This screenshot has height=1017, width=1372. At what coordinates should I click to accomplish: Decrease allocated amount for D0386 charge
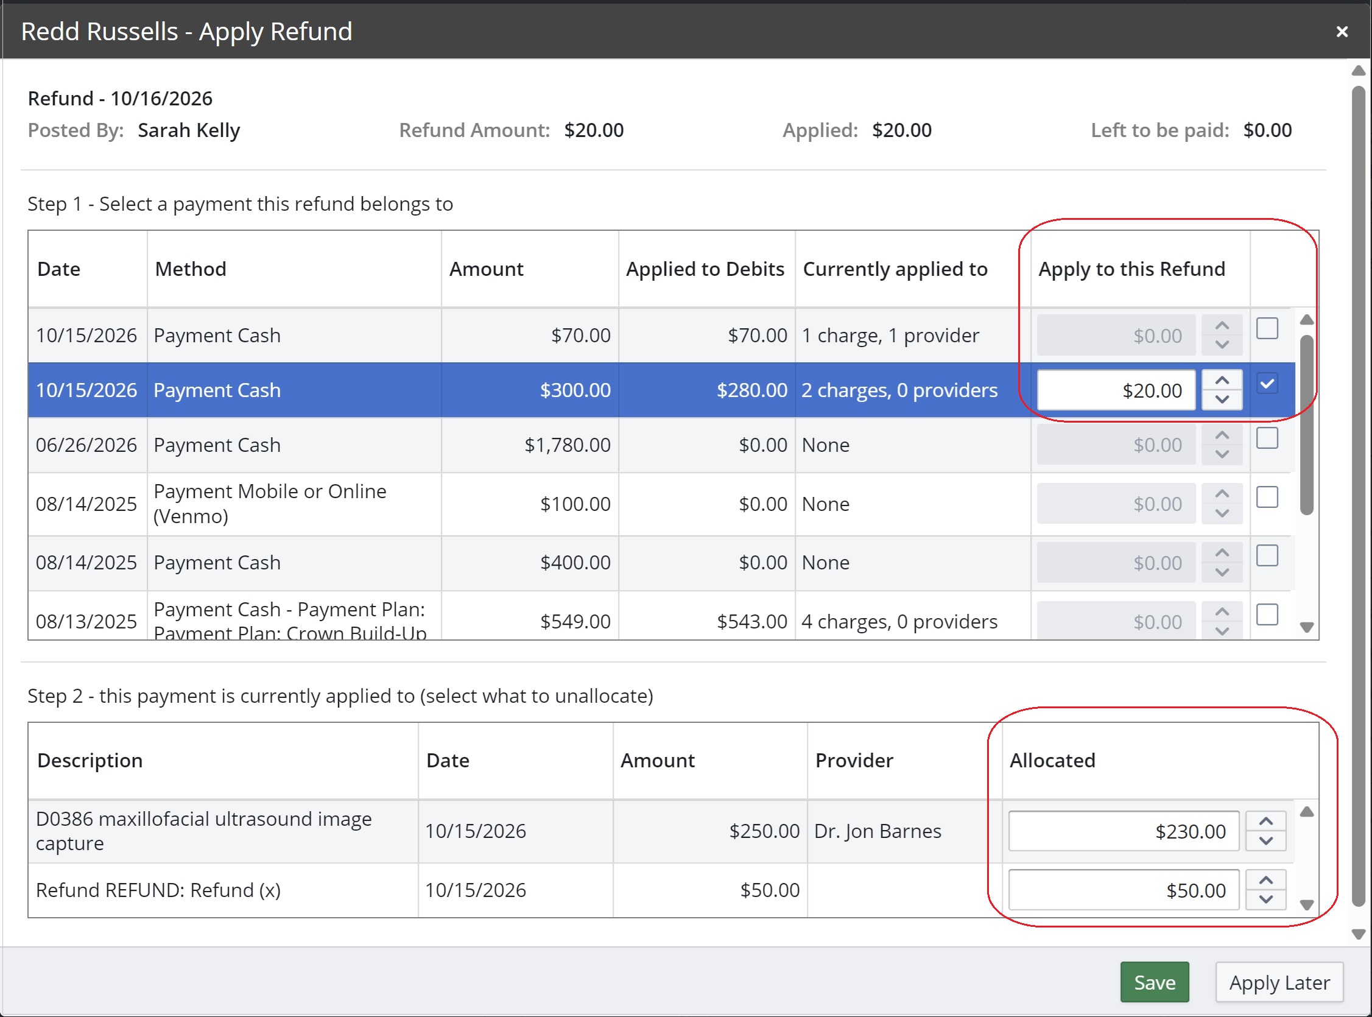[x=1265, y=840]
